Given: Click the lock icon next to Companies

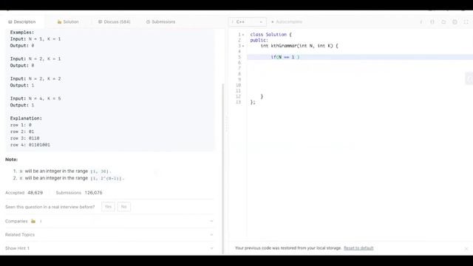Looking at the screenshot, I should pos(33,221).
